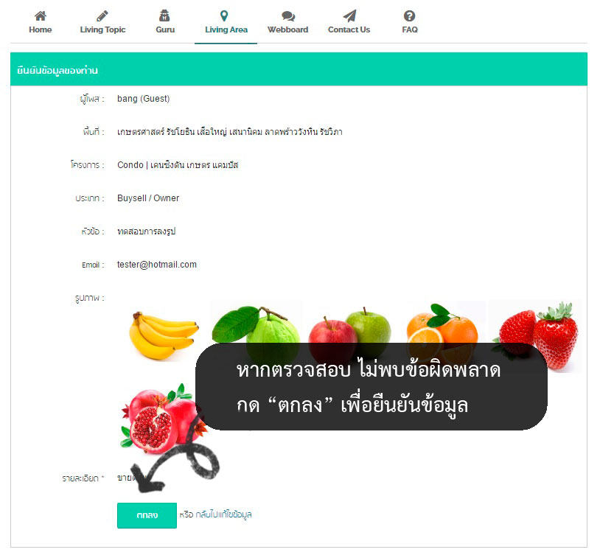The height and width of the screenshot is (558, 600).
Task: Click the Webboard chat bubbles icon
Action: pos(288,16)
